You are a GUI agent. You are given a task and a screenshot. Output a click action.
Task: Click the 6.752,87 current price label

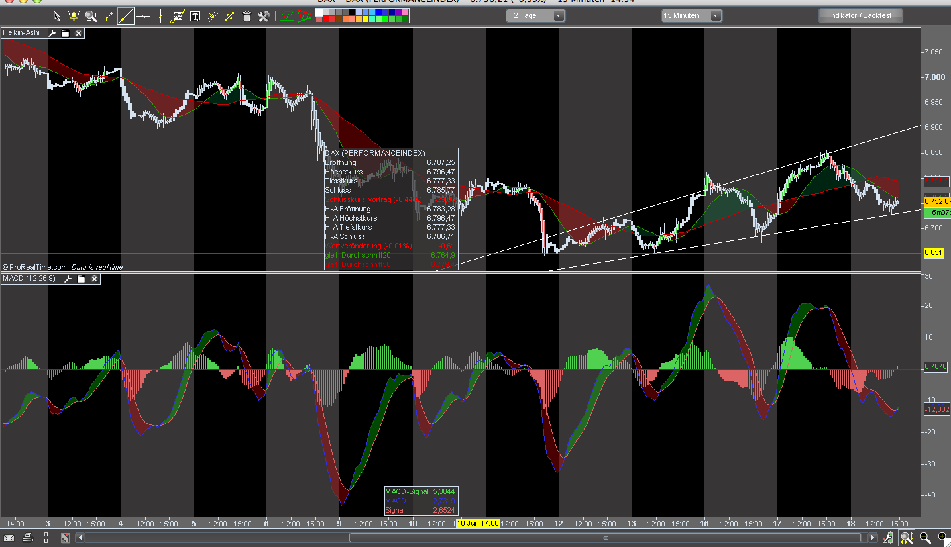click(x=937, y=201)
